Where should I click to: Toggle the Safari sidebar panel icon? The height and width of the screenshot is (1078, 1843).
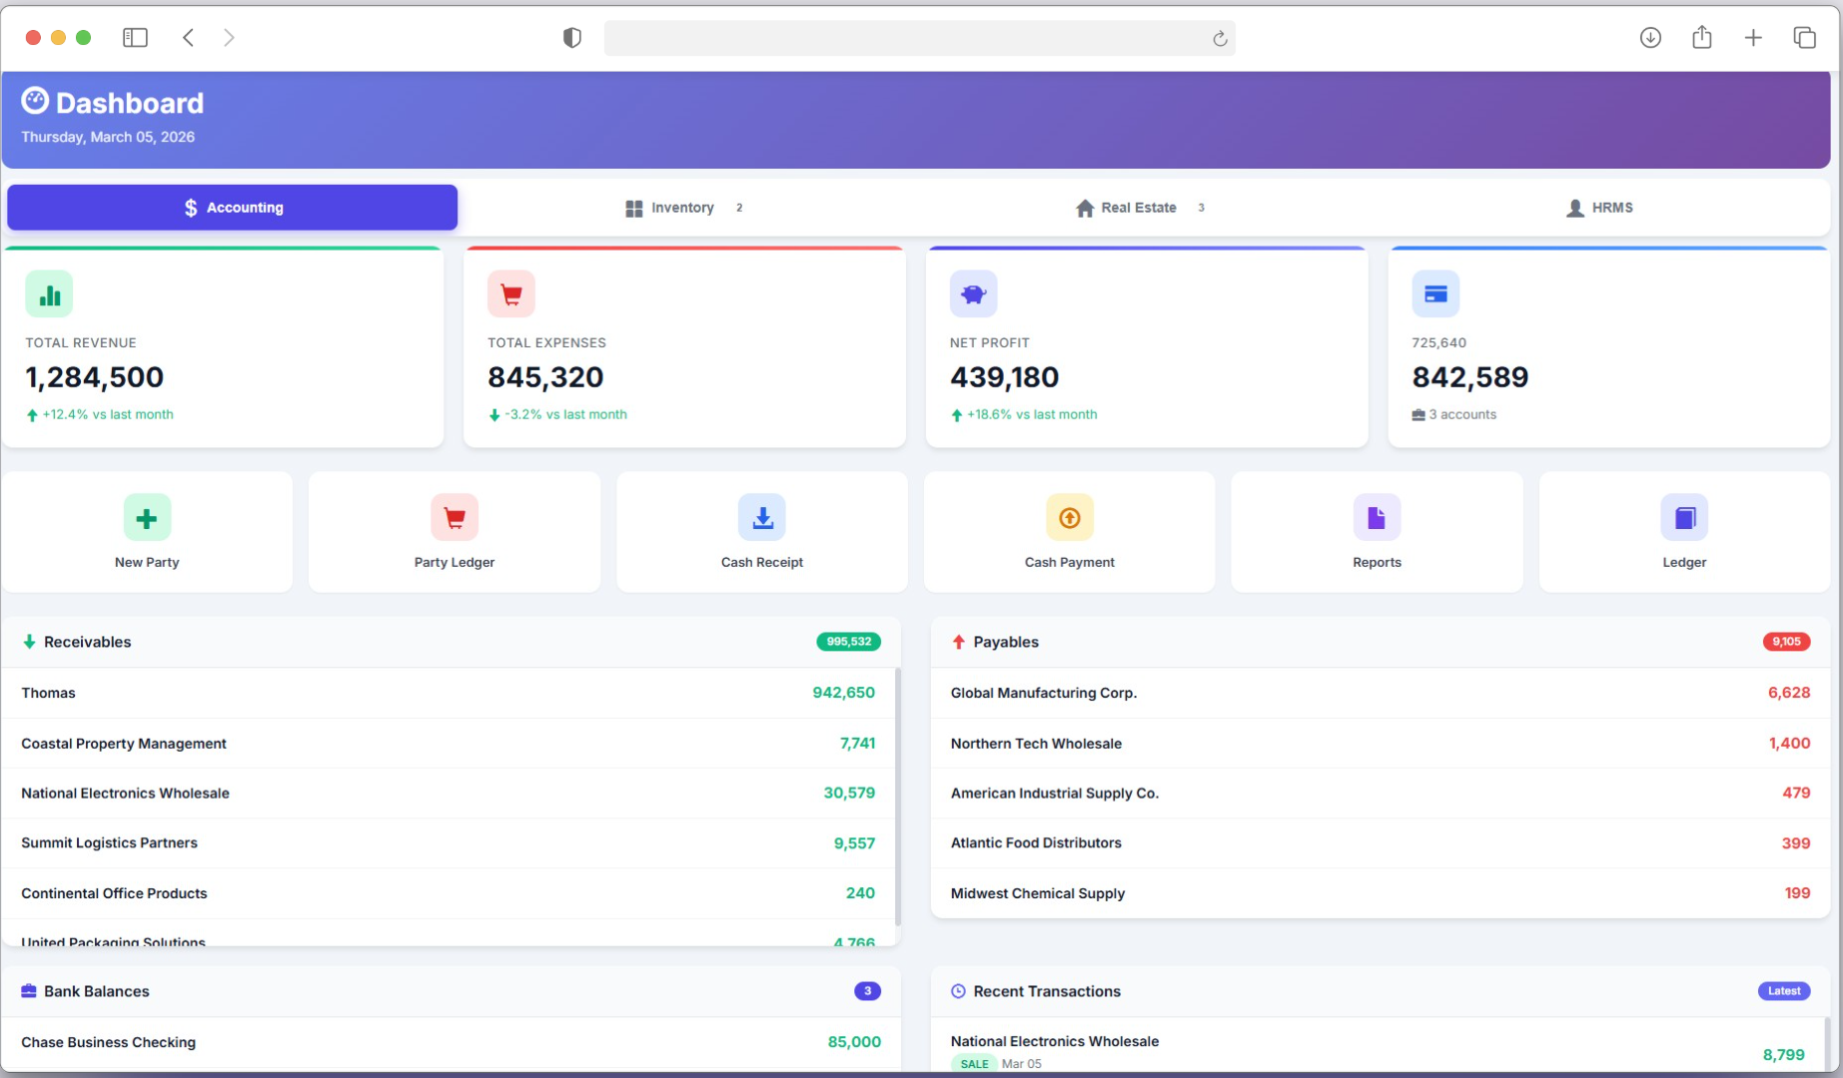pos(135,37)
